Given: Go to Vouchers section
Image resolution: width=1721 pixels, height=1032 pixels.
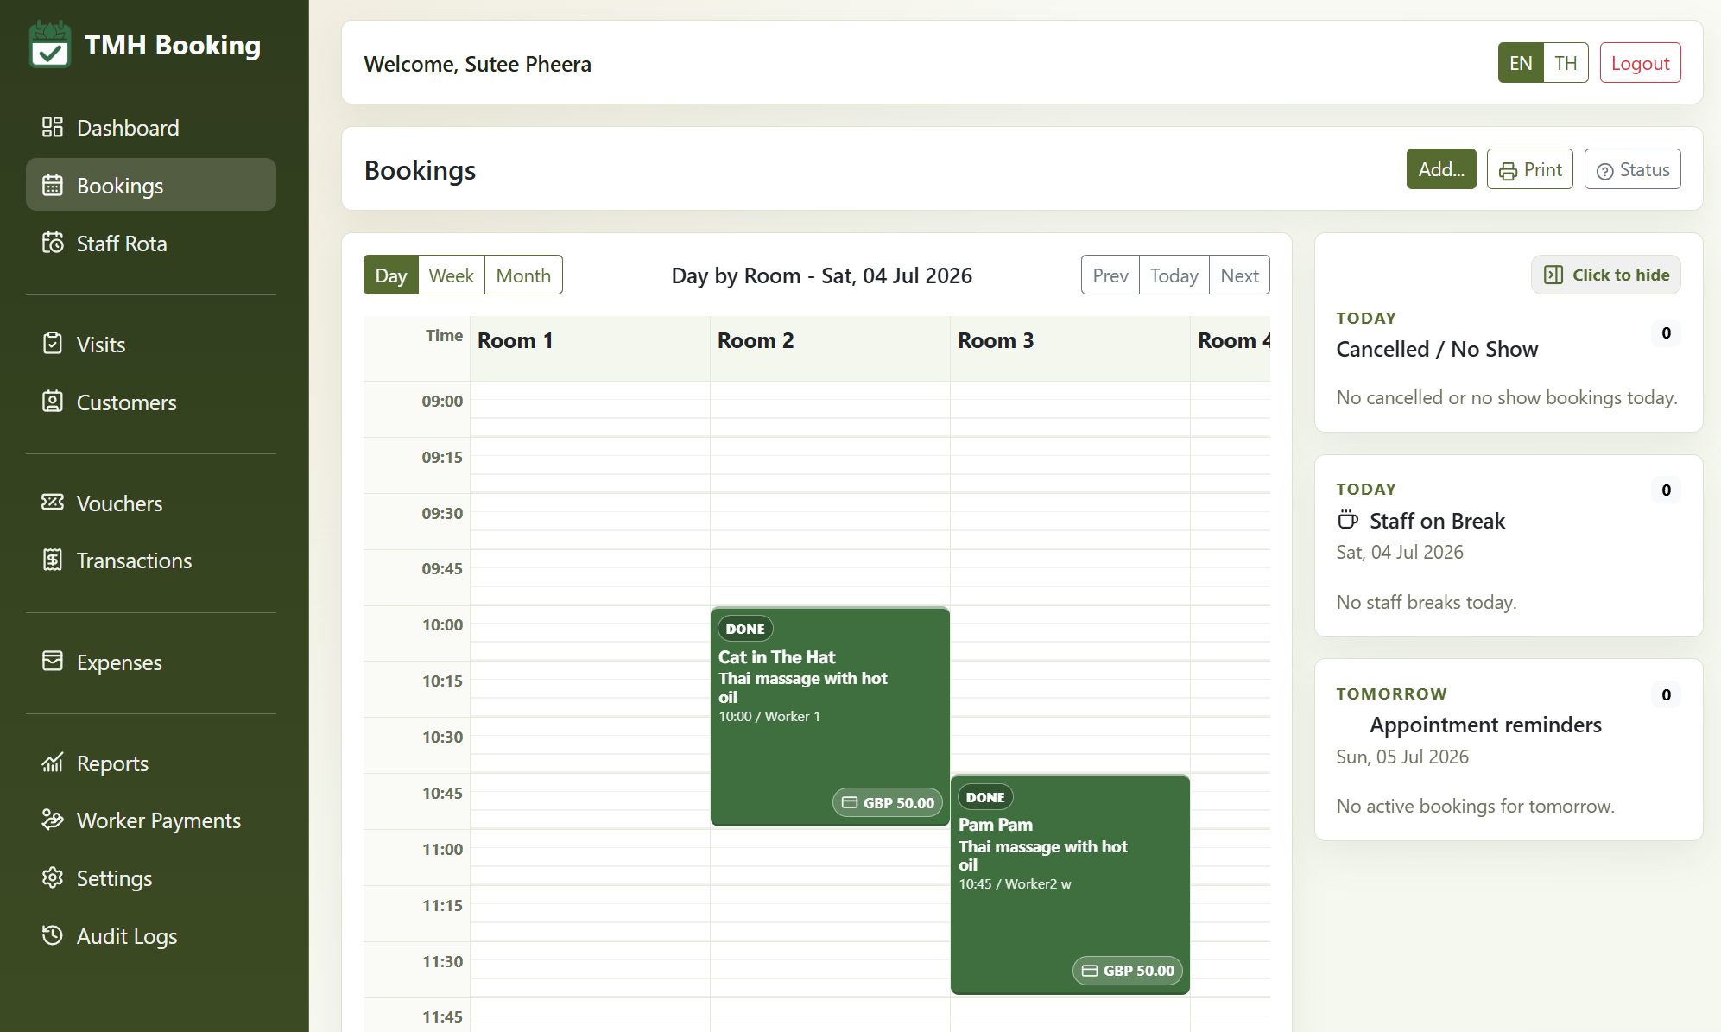Looking at the screenshot, I should click(x=151, y=503).
